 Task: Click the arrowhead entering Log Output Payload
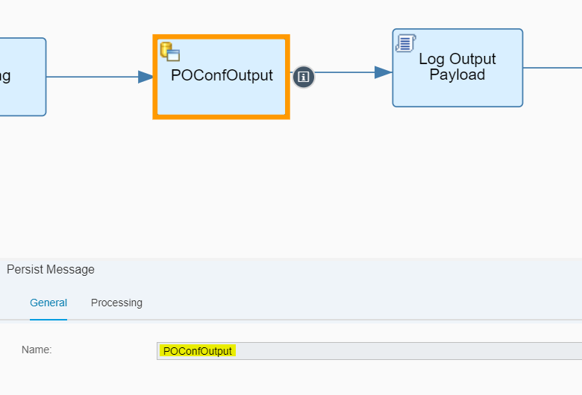pos(384,72)
